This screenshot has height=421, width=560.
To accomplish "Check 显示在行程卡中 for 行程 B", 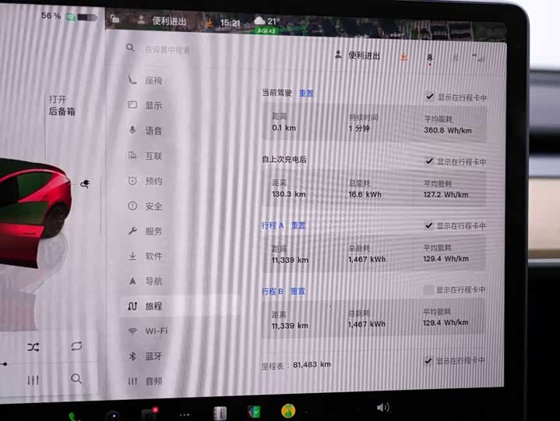I will click(x=428, y=289).
